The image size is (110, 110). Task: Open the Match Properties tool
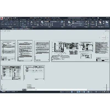[x=69, y=23]
